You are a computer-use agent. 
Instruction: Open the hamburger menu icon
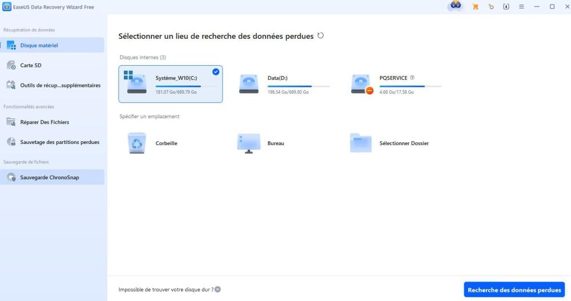pos(521,6)
